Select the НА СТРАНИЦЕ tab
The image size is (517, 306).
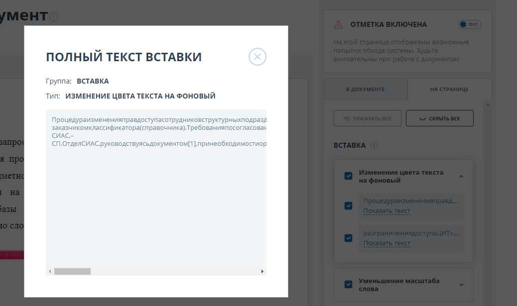point(449,89)
